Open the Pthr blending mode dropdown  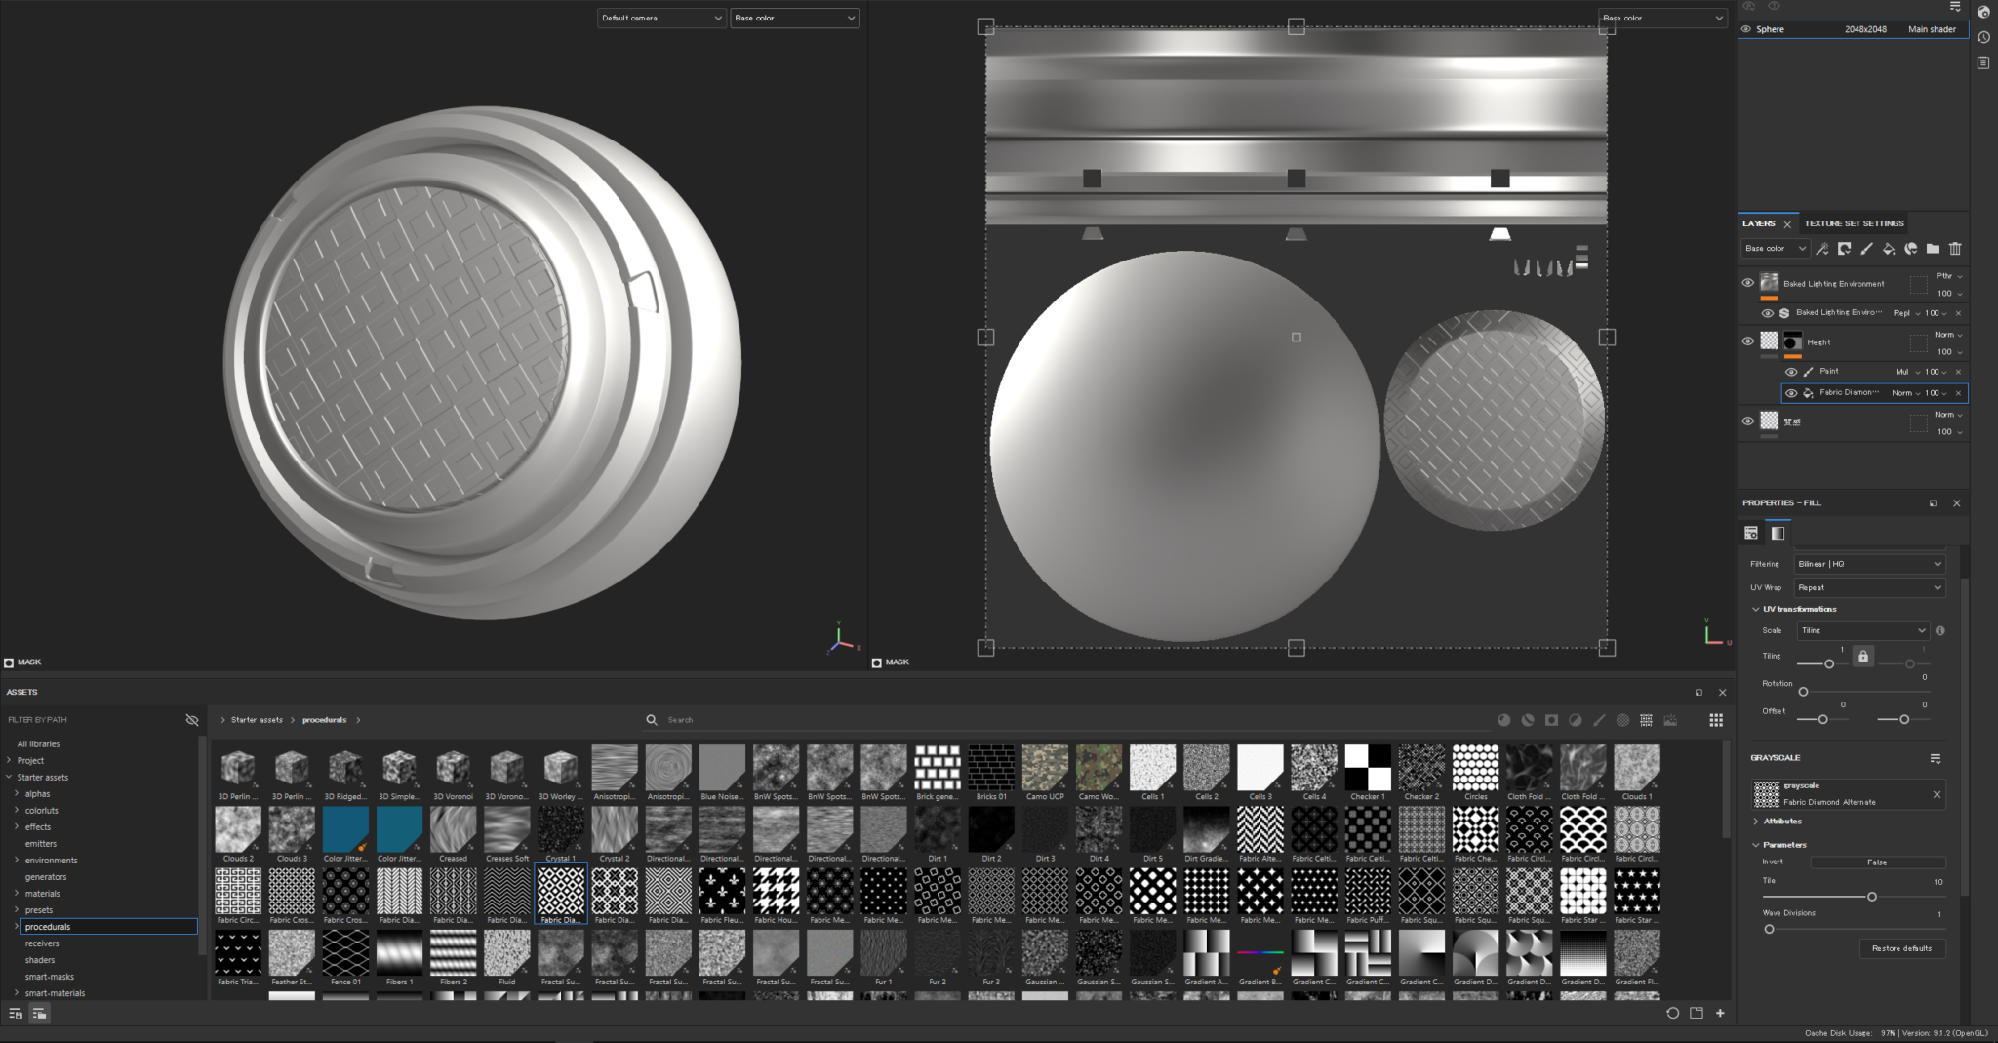click(1945, 276)
